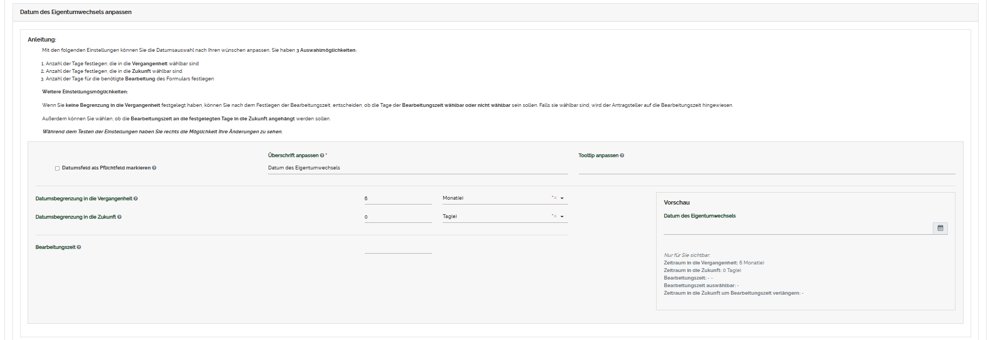Show help for Datumsbegrenzung in die Vergangenheit
989x340 pixels.
(136, 199)
